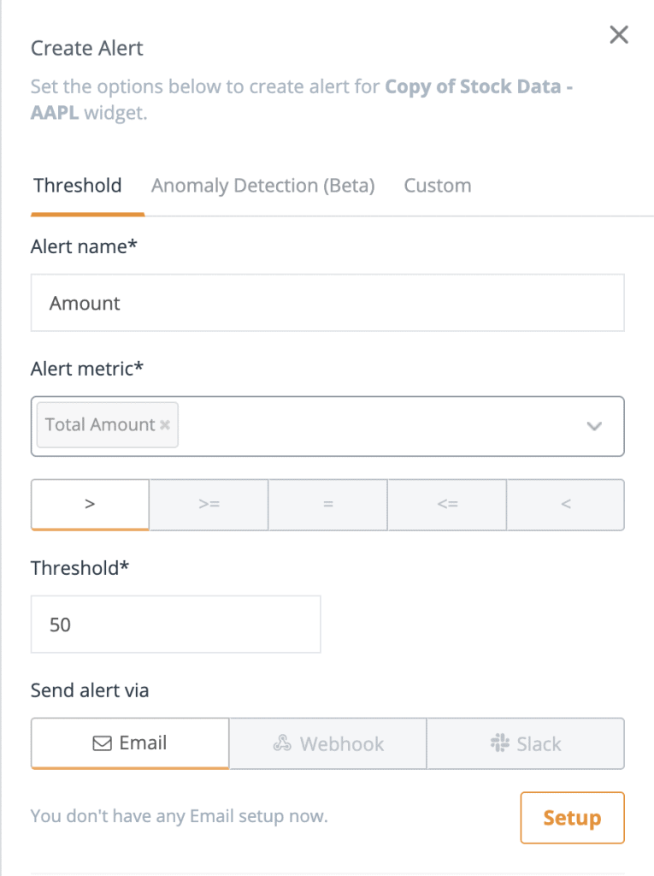Remove the Total Amount metric chip
Viewport: 654px width, 876px height.
[164, 424]
